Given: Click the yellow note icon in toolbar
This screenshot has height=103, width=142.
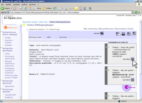Looking at the screenshot, I should tap(76, 8).
